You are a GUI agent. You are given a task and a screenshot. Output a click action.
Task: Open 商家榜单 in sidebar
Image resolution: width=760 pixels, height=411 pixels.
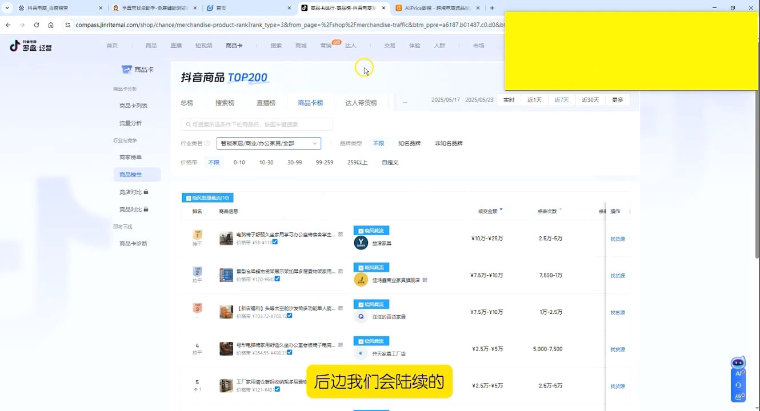(x=130, y=157)
